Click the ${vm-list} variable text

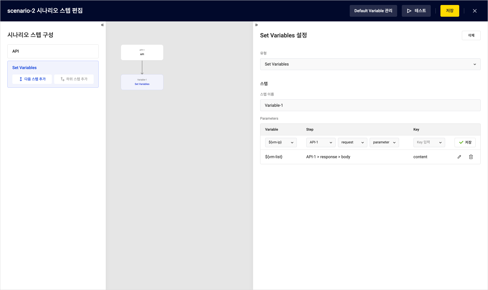pos(274,157)
